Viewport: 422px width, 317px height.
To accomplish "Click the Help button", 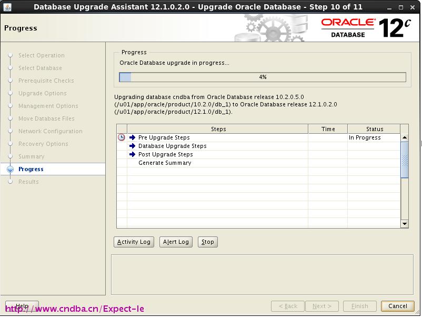I will (x=22, y=306).
